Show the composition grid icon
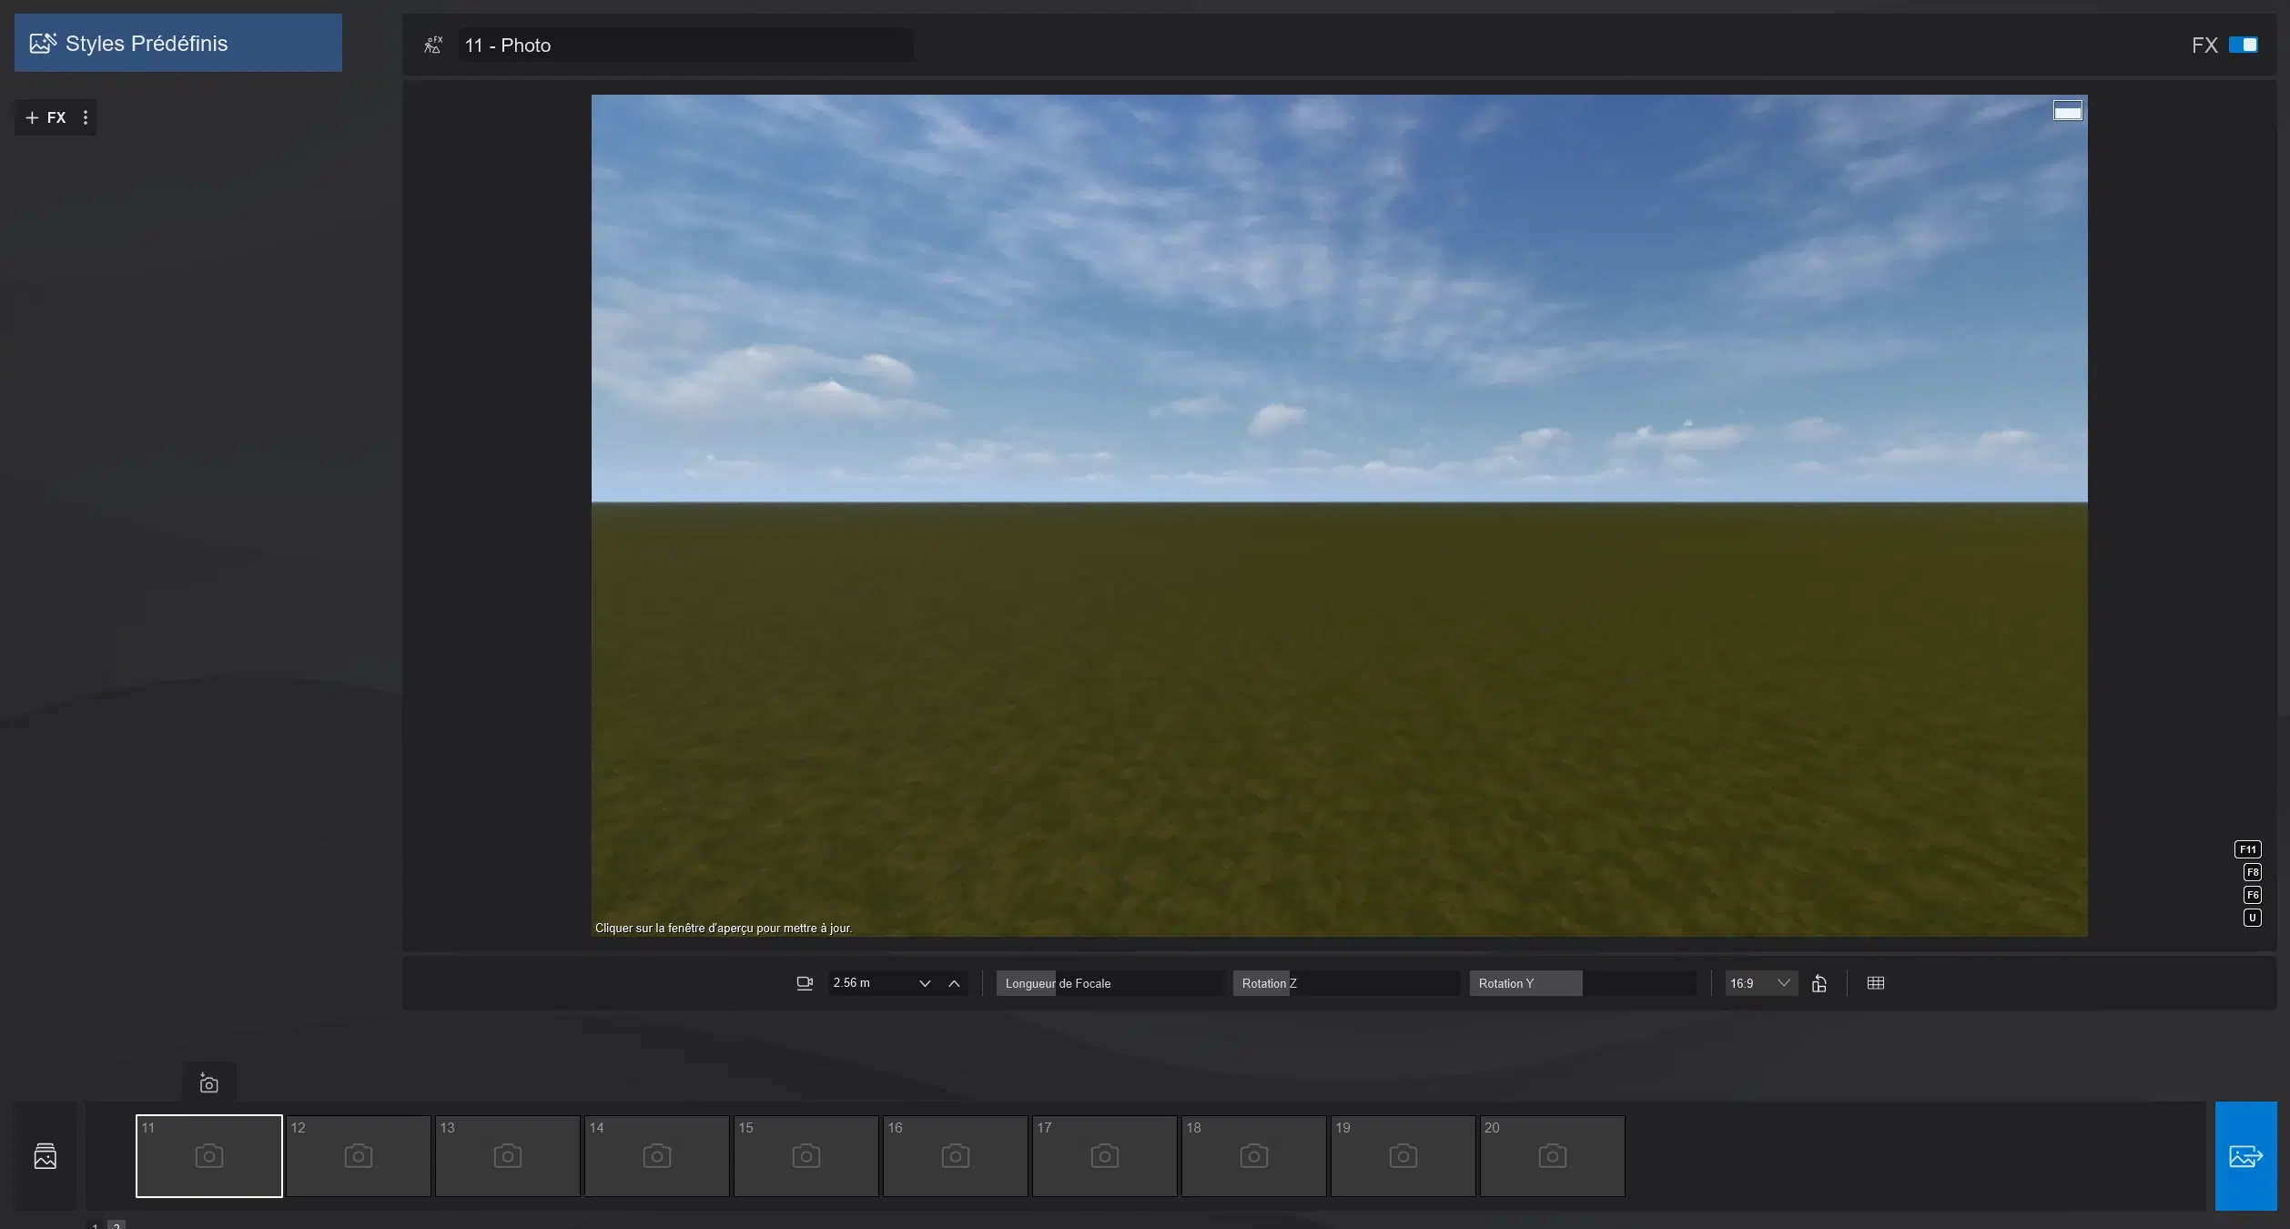The height and width of the screenshot is (1229, 2290). pyautogui.click(x=1876, y=983)
